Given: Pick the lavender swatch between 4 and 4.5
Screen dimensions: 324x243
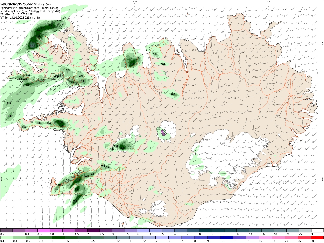Looking at the screenshot, I should click(143, 231).
